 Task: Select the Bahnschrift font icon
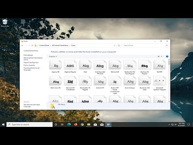pos(115,65)
